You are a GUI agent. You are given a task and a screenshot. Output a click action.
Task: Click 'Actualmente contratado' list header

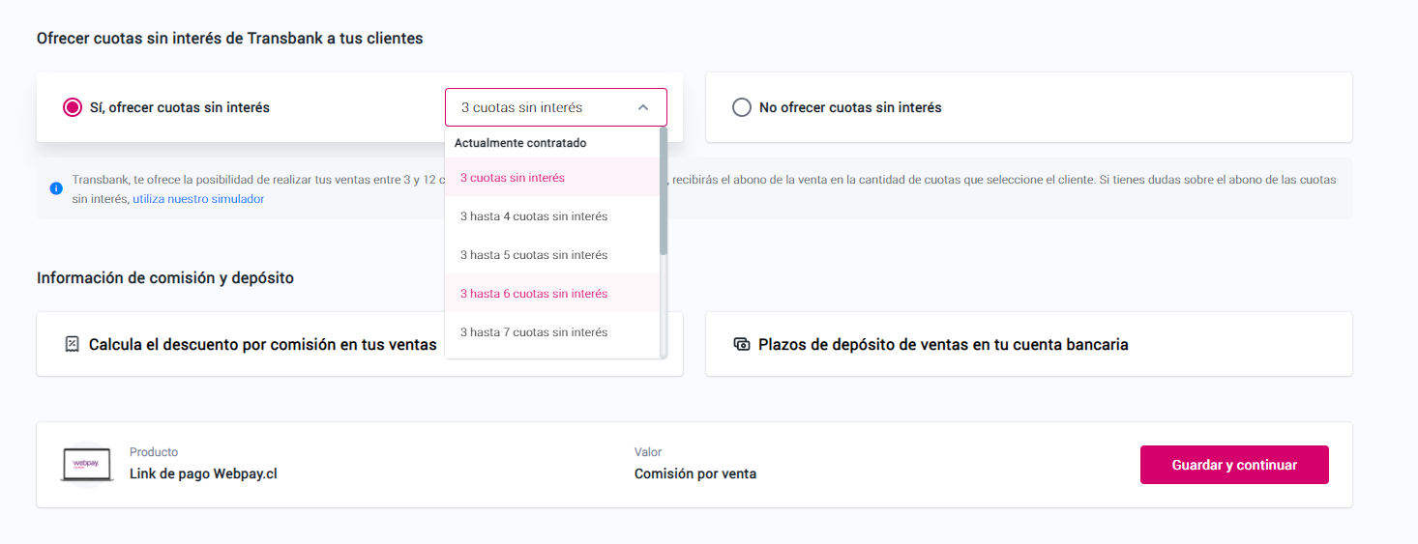pos(520,143)
